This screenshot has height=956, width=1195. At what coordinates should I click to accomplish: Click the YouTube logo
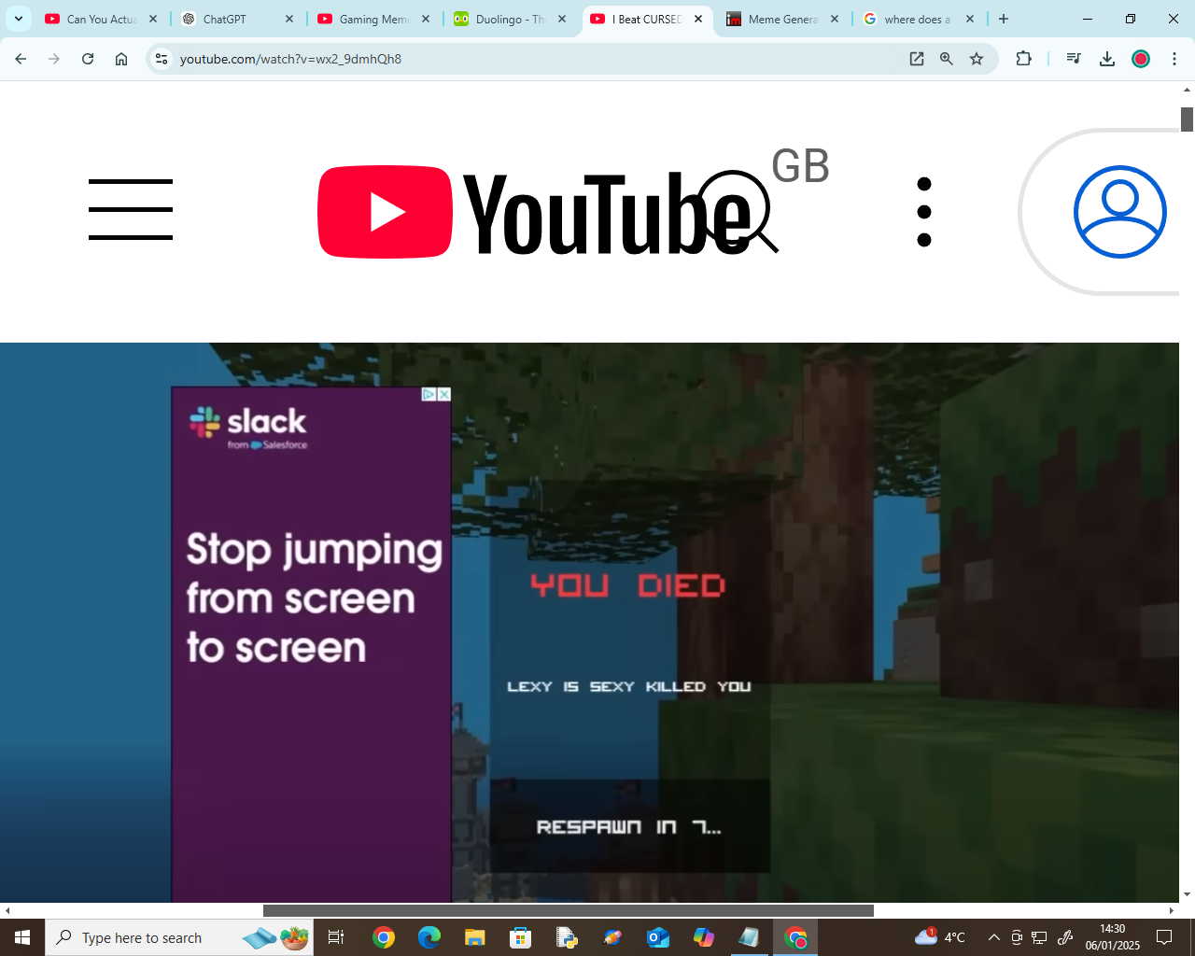[534, 212]
